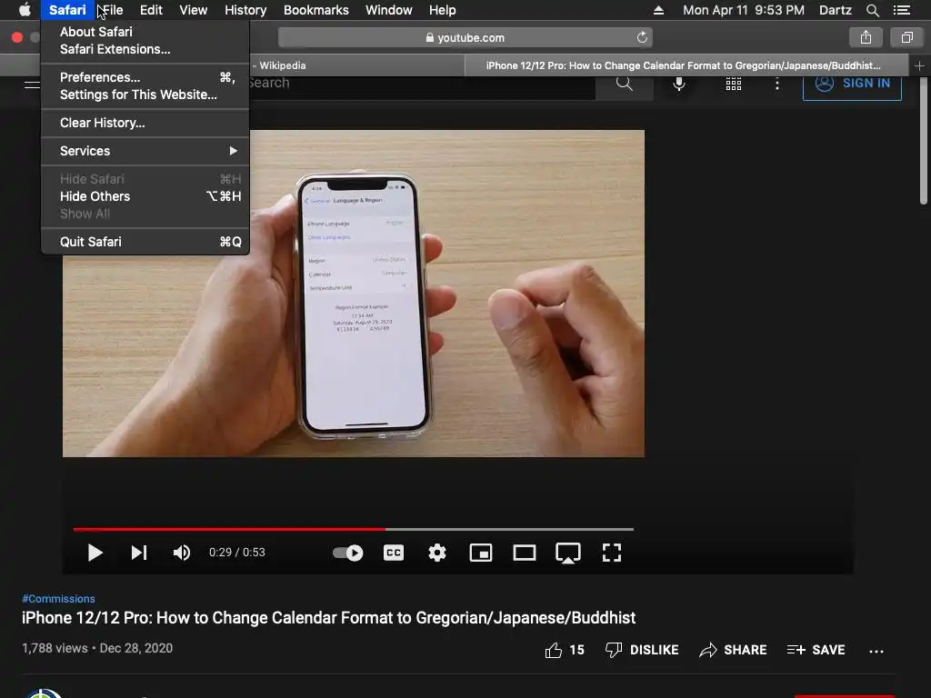The height and width of the screenshot is (698, 931).
Task: Search with voice microphone icon
Action: (679, 83)
